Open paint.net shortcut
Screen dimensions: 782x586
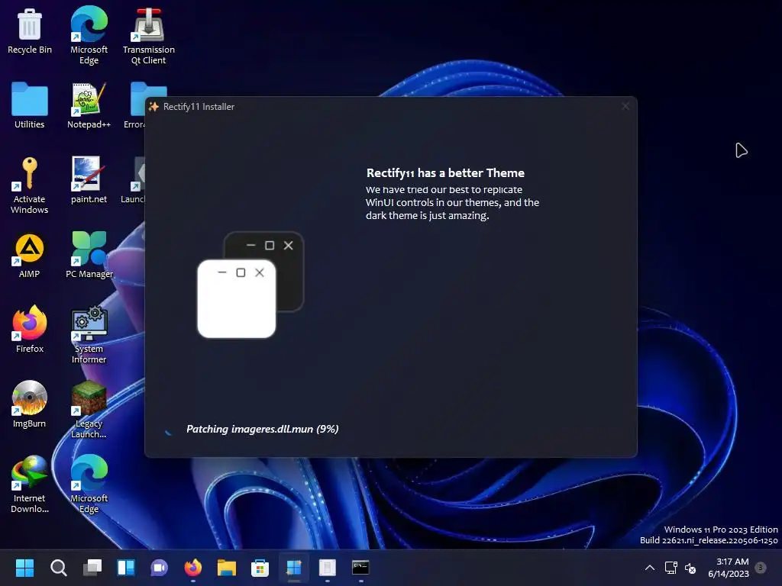pos(89,180)
